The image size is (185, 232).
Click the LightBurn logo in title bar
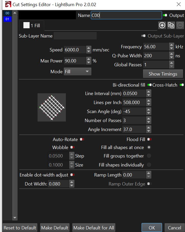tap(8, 4)
